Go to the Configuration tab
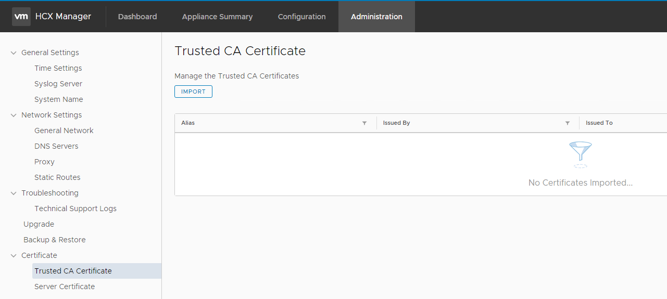Viewport: 667px width, 299px height. point(301,17)
